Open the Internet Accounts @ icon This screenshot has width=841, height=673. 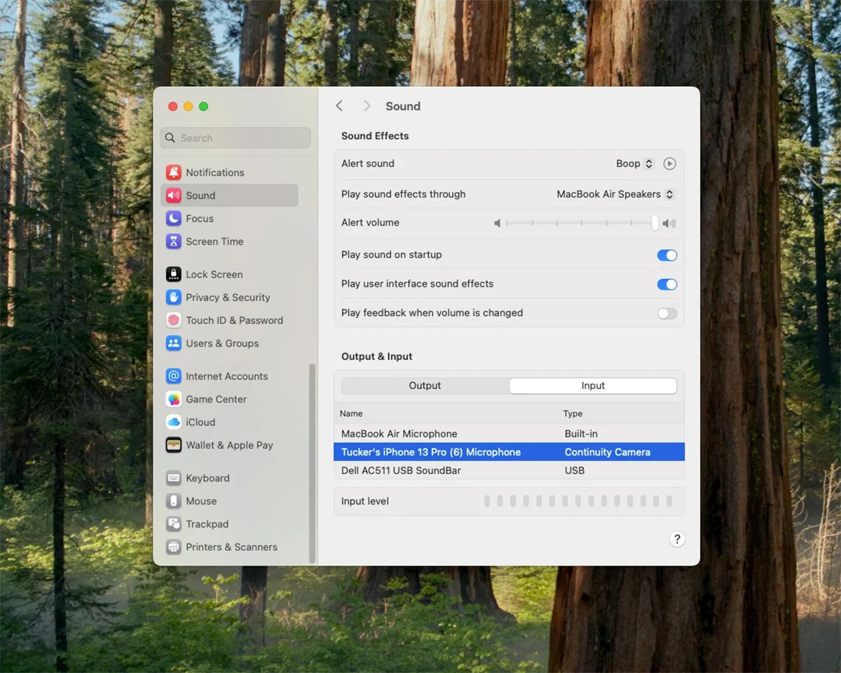pos(173,376)
